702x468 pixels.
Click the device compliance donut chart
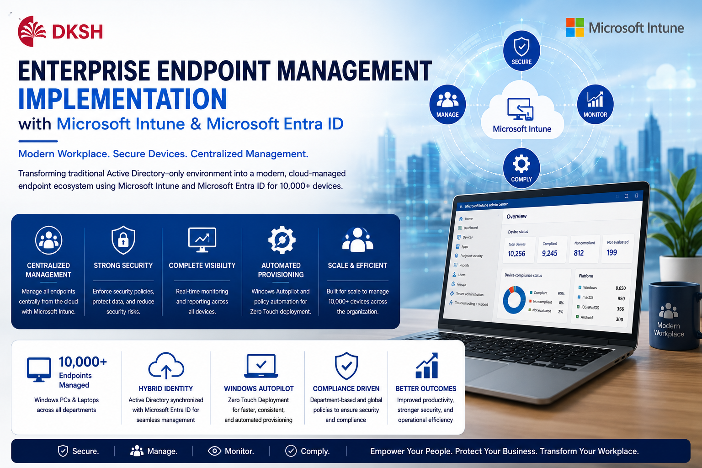point(514,300)
